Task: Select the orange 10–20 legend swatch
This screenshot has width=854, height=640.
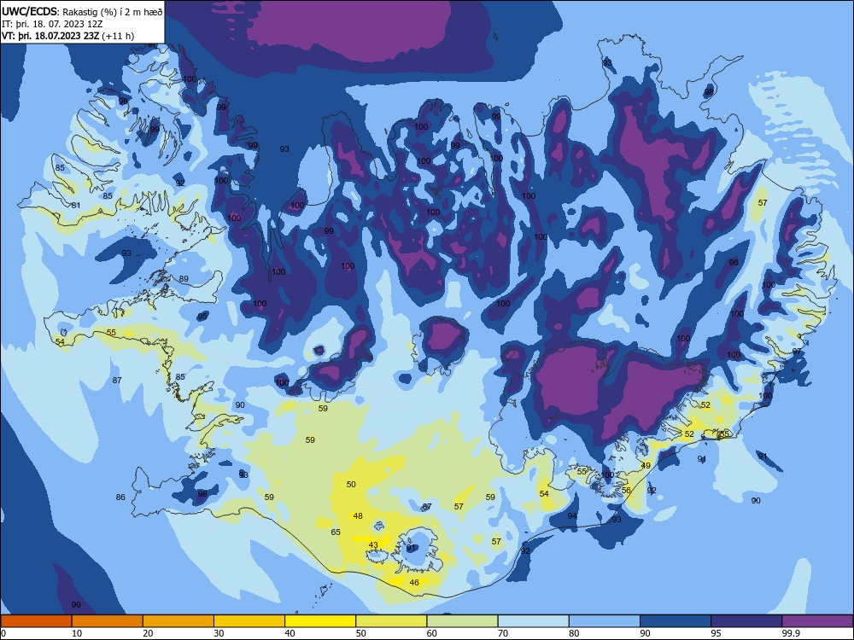Action: (x=108, y=621)
